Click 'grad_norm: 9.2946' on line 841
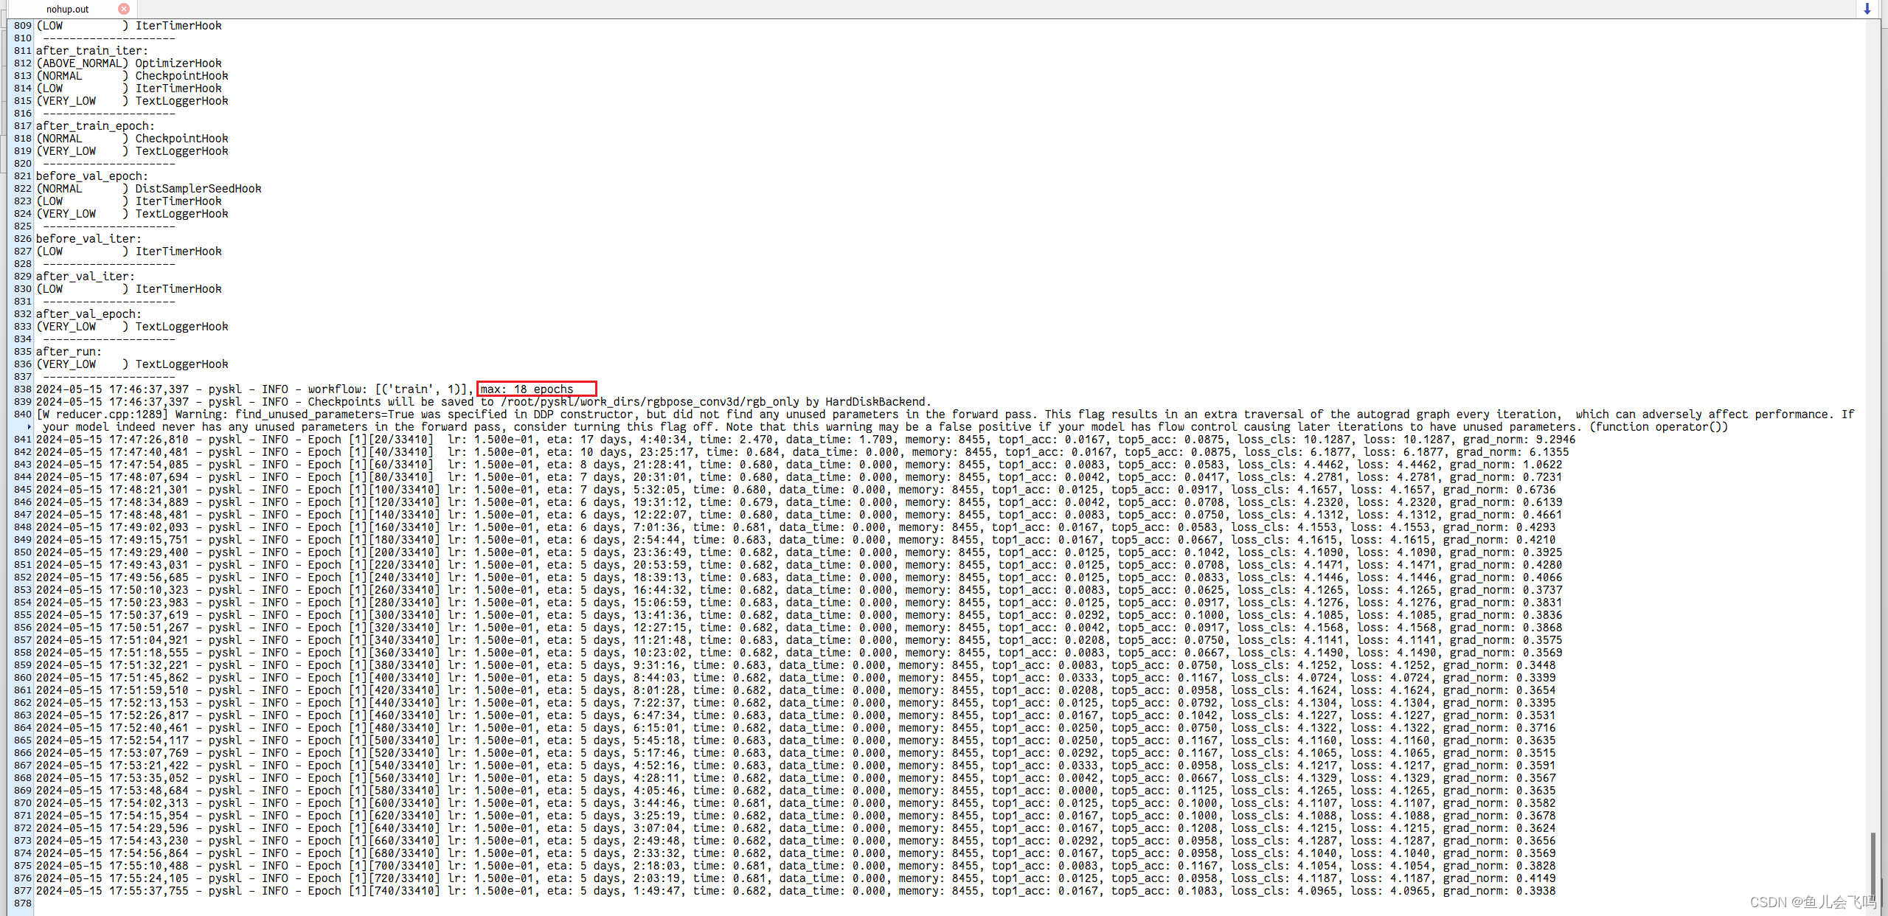This screenshot has height=916, width=1888. point(1519,439)
